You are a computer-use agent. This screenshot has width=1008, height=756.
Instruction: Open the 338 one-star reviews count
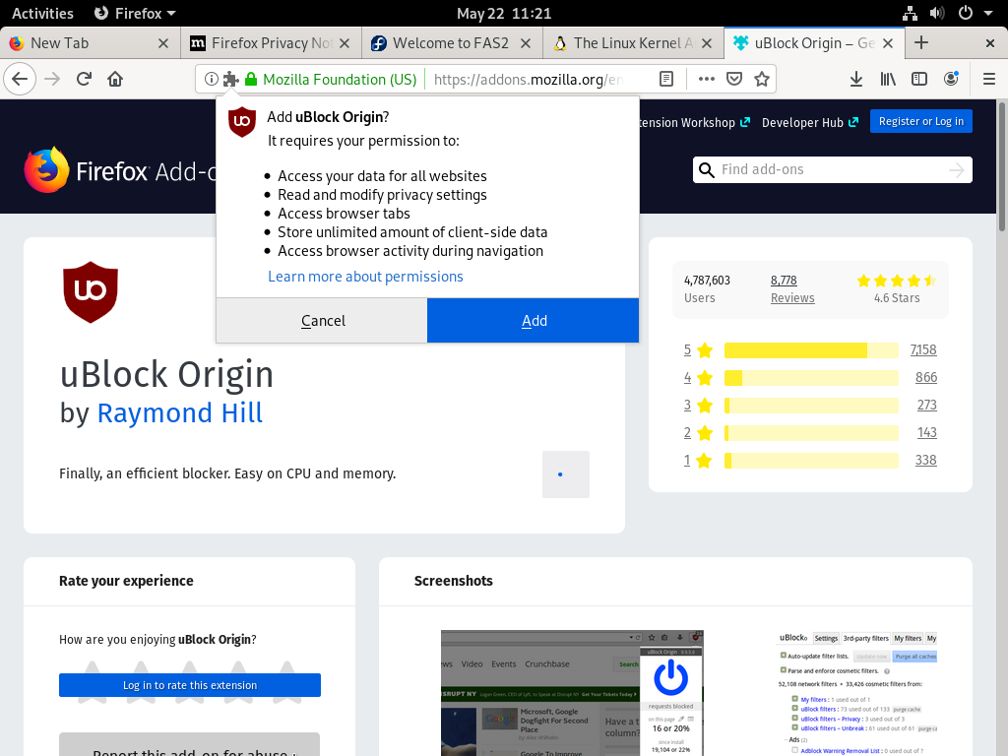tap(925, 461)
